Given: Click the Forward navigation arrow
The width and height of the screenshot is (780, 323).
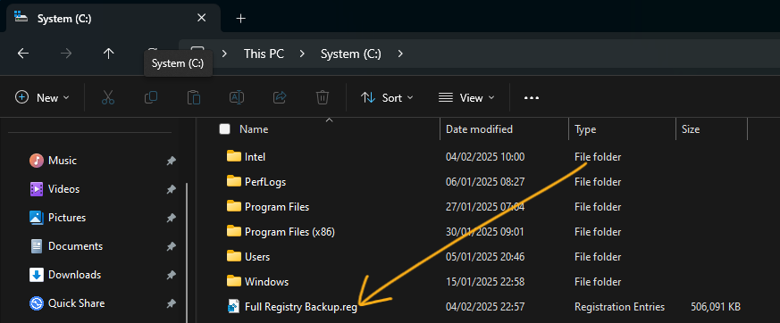Looking at the screenshot, I should (x=65, y=54).
